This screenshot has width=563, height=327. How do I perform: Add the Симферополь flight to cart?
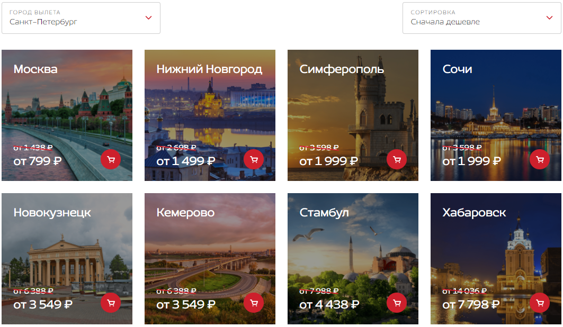coord(397,160)
